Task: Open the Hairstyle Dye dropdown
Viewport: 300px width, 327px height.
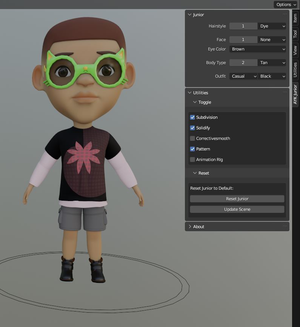Action: click(272, 26)
